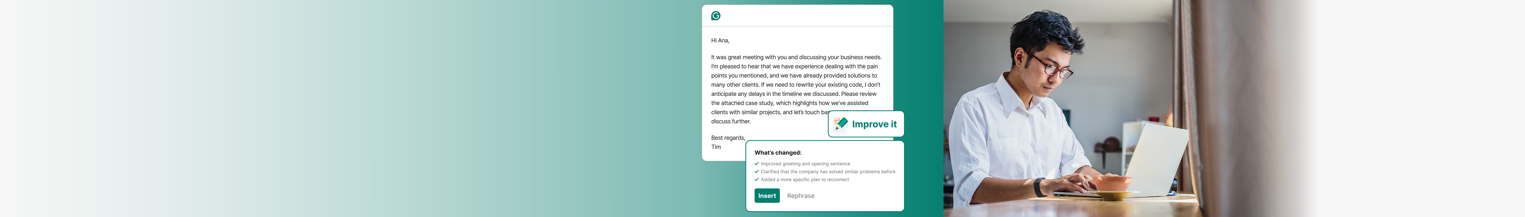
Task: Click the "Tim" signature name
Action: coord(716,147)
